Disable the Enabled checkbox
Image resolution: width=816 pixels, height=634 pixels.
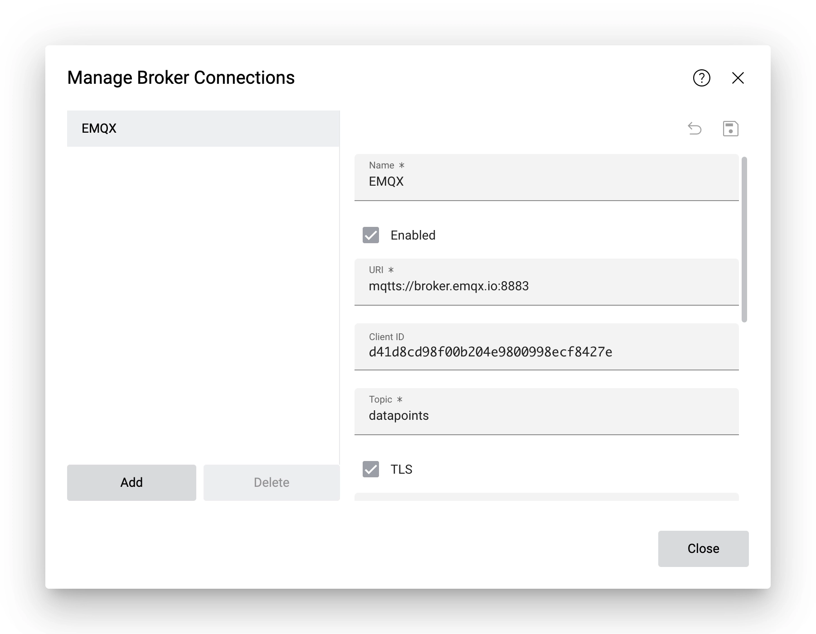coord(370,235)
